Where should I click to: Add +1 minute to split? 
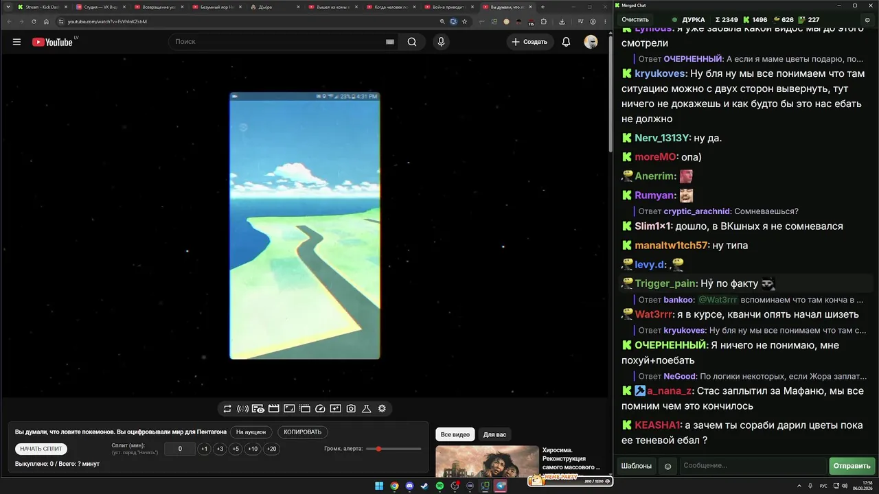click(204, 449)
